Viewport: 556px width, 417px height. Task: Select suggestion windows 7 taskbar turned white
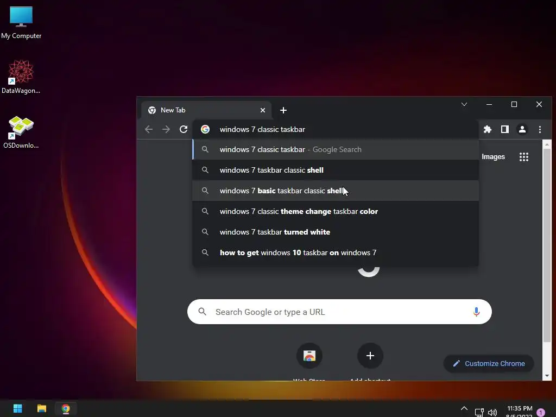(336, 232)
